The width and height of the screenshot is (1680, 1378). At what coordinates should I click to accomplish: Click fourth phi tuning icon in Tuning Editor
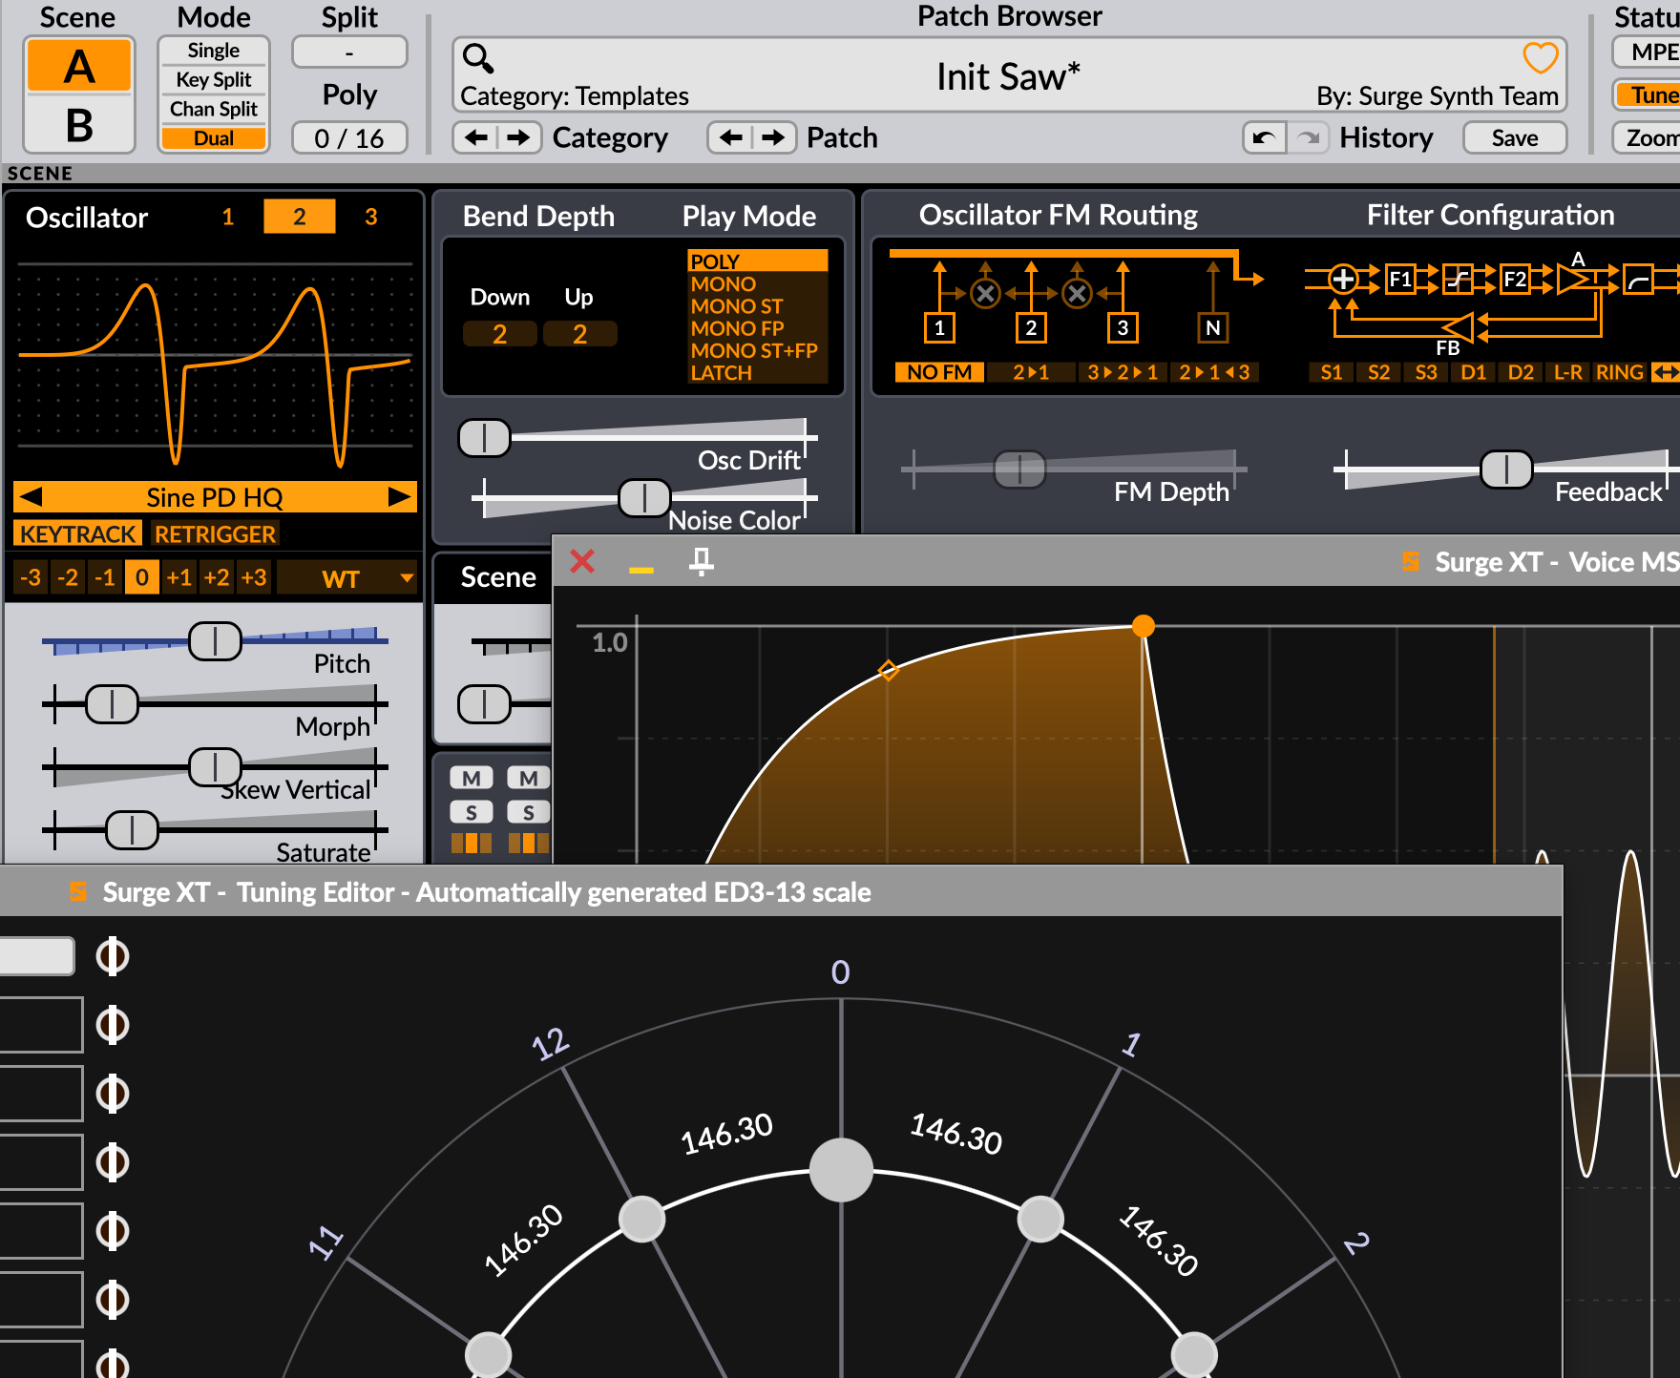pyautogui.click(x=113, y=1162)
